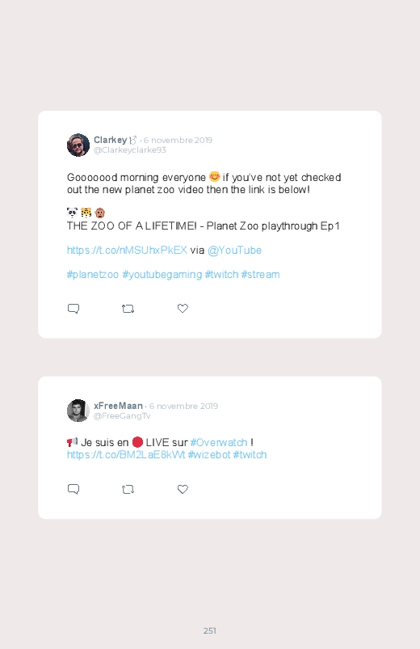Click the @Clarkeyclarke93 handle
Image resolution: width=420 pixels, height=649 pixels.
(x=130, y=150)
